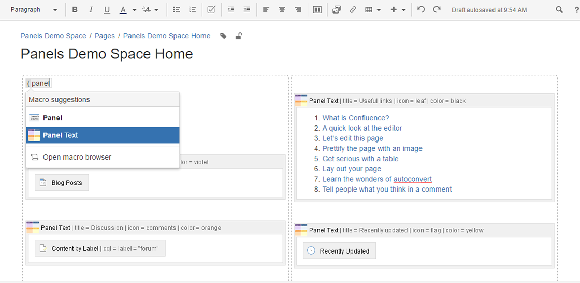Open insert more content dropdown
The width and height of the screenshot is (580, 283).
398,10
